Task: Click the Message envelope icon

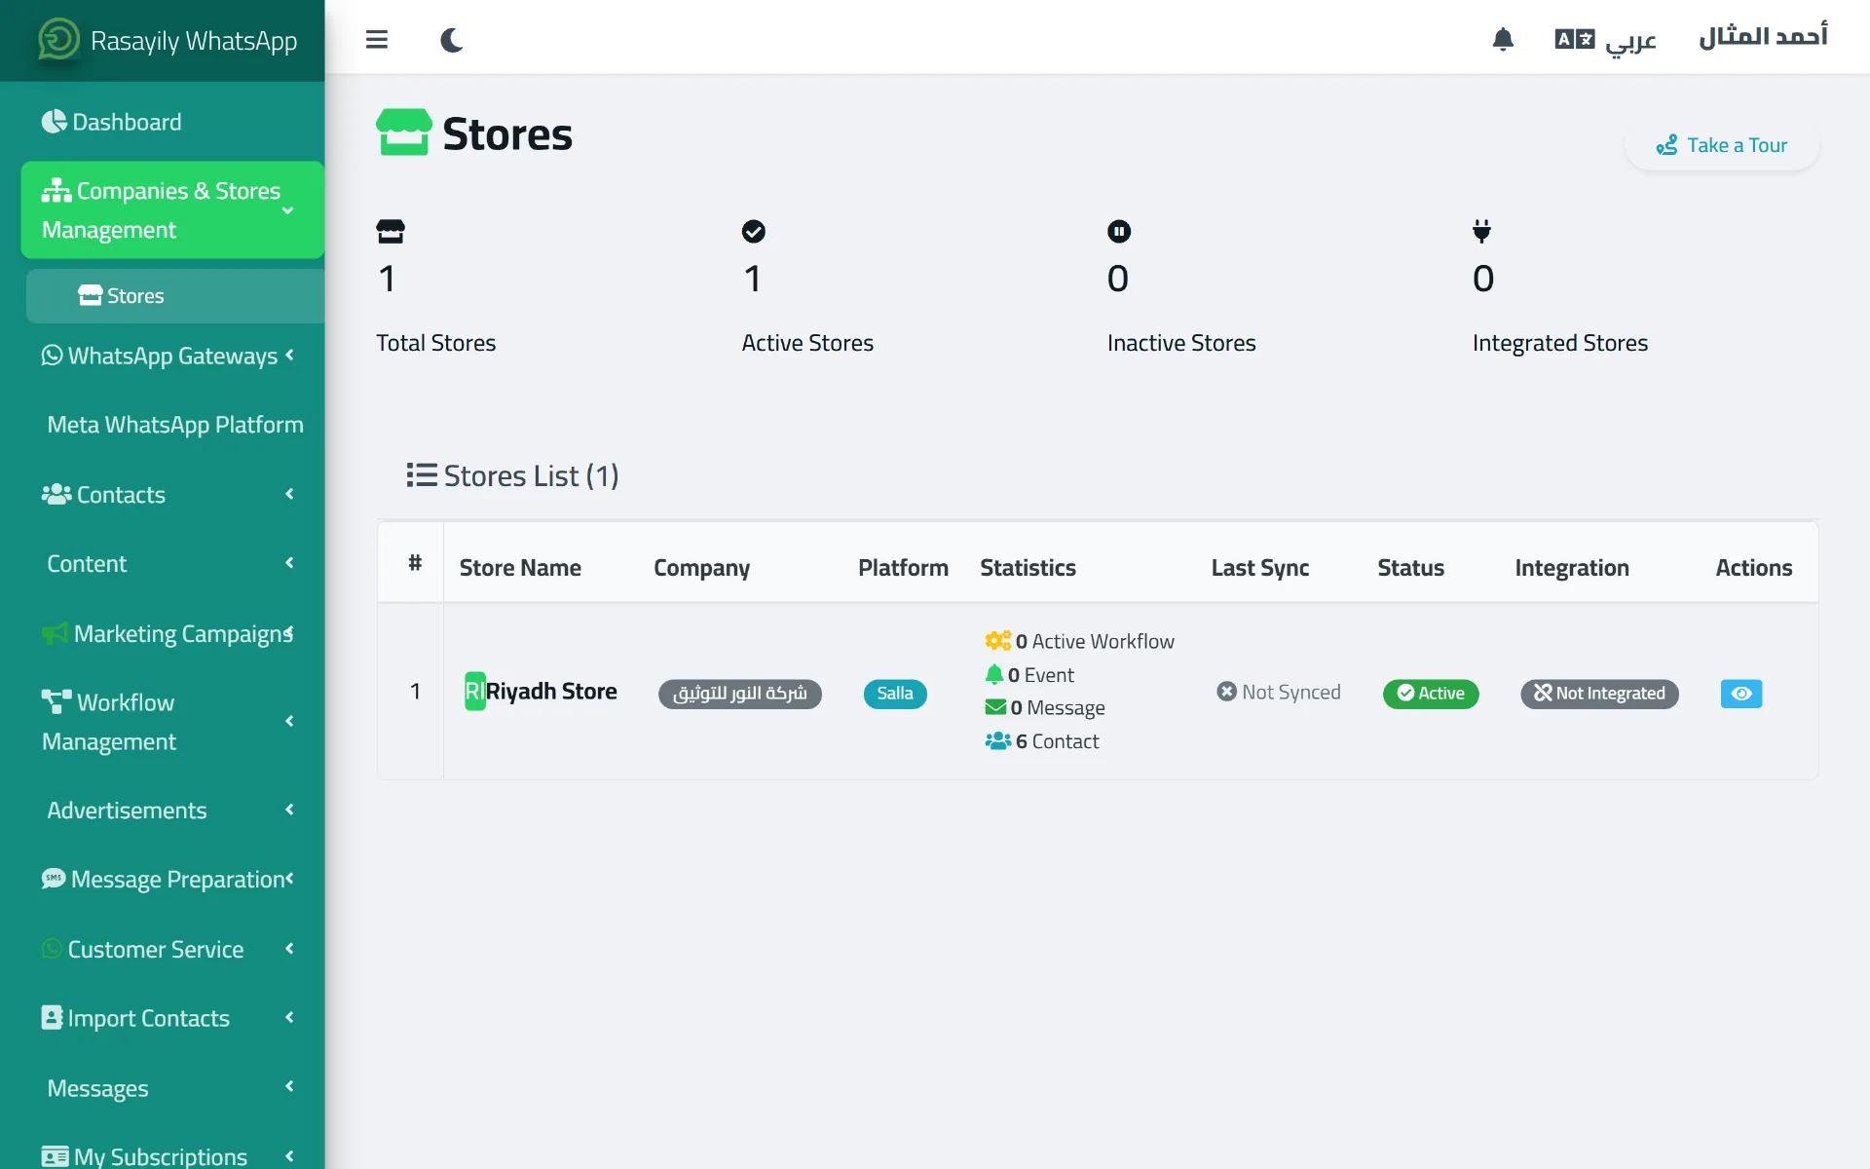Action: point(995,707)
